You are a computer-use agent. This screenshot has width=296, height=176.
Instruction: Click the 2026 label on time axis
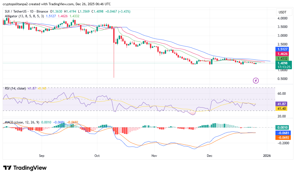[x=267, y=156]
